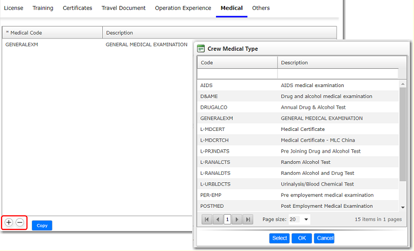Screen dimensions: 414x251
Task: Switch to the Operation Experience tab
Action: click(x=183, y=8)
